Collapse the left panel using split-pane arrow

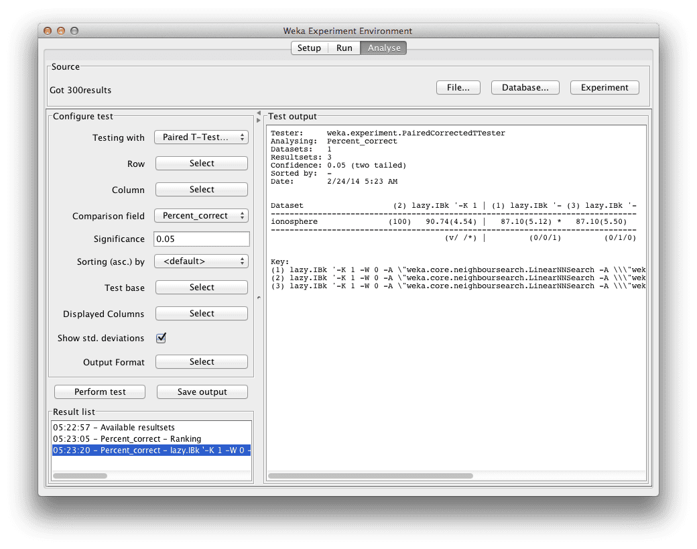click(259, 113)
